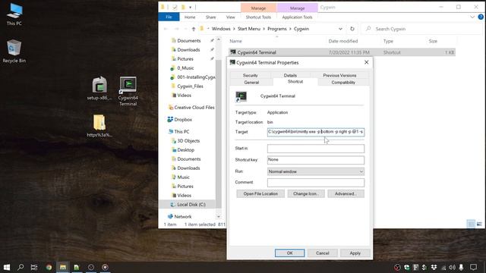The image size is (486, 273).
Task: Click into the Target field
Action: point(316,132)
